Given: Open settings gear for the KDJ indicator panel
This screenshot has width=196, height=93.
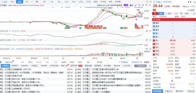Looking at the screenshot, I should [x=150, y=31].
